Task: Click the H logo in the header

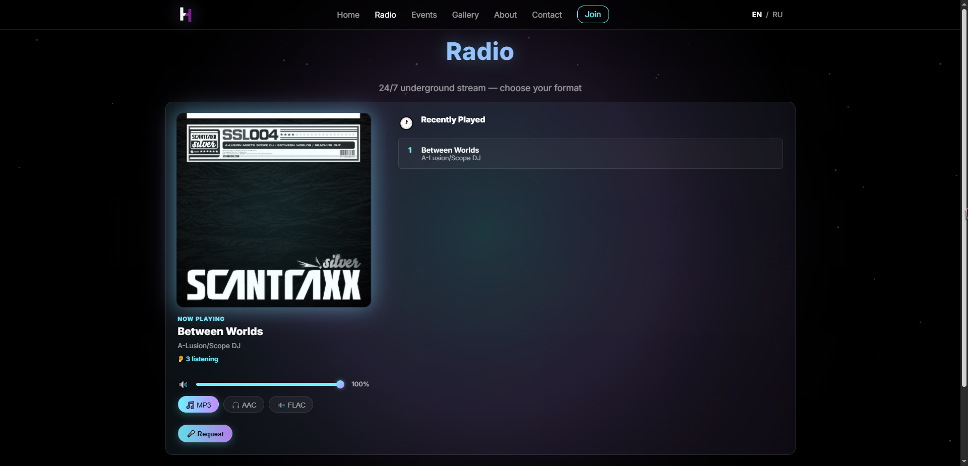Action: click(186, 15)
